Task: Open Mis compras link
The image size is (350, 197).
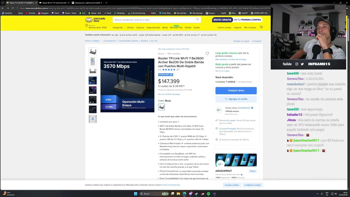Action: point(250,27)
